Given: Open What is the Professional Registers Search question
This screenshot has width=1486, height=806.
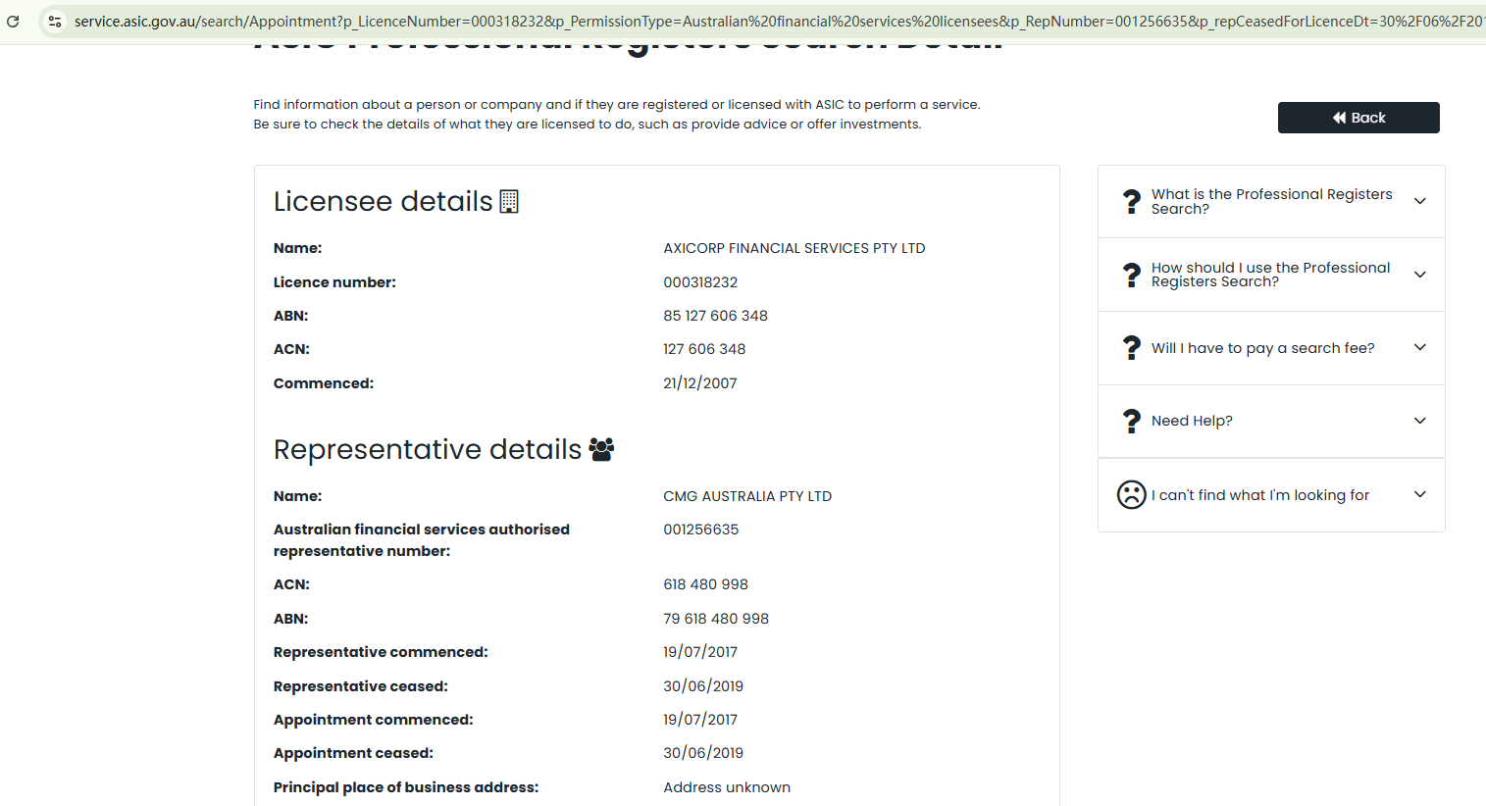Looking at the screenshot, I should pyautogui.click(x=1271, y=201).
